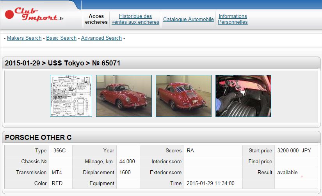Click the auction time 2015-01-29 11:34:00

point(211,183)
